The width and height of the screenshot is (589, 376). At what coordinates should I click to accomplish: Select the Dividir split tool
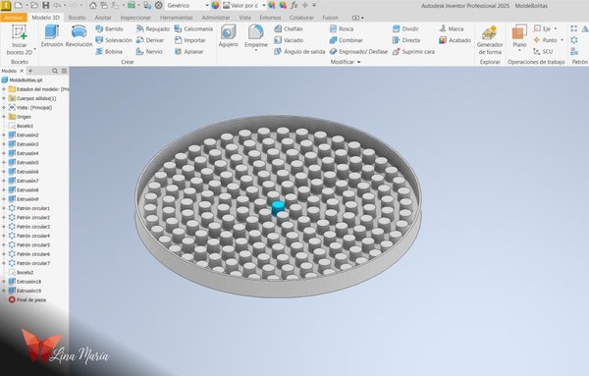405,28
